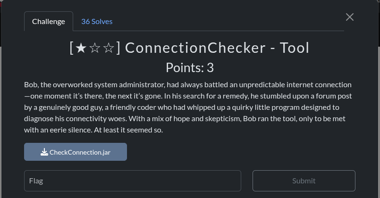380x198 pixels.
Task: Click the download arrow icon on the jar button
Action: 44,152
